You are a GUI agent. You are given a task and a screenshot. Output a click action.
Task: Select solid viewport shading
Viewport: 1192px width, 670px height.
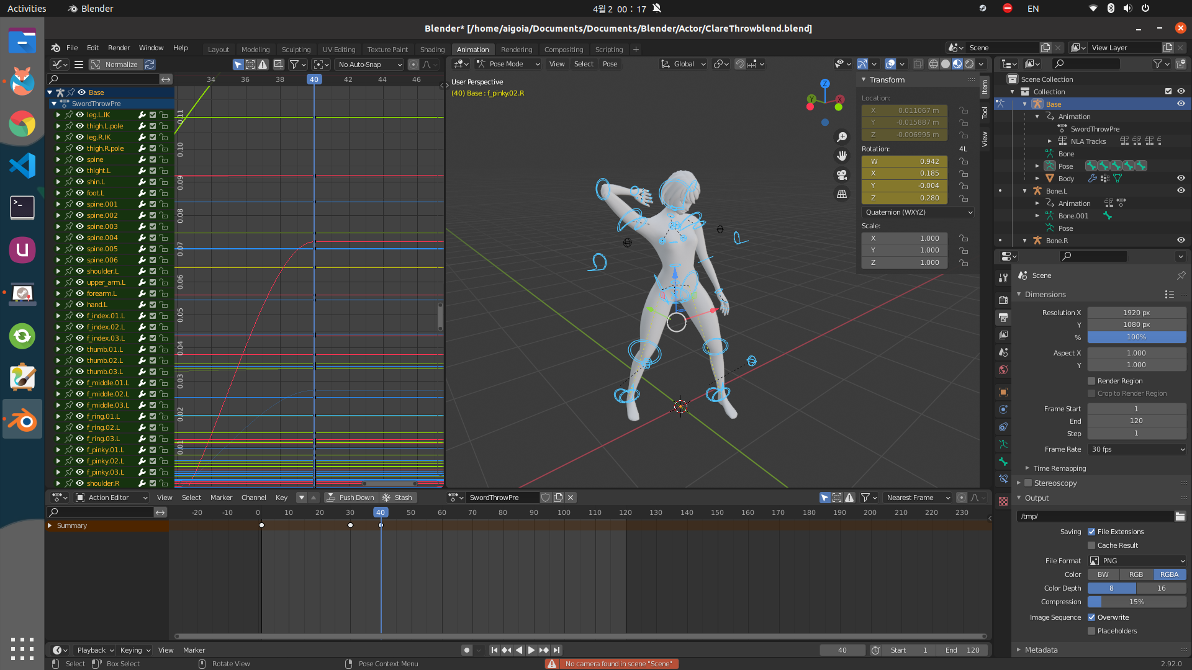pyautogui.click(x=946, y=64)
